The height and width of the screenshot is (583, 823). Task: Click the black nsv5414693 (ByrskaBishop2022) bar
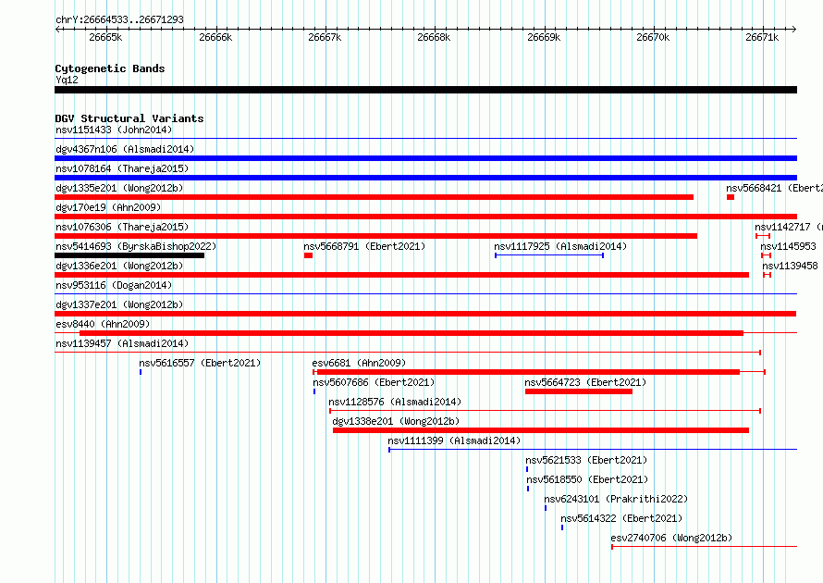[x=129, y=255]
